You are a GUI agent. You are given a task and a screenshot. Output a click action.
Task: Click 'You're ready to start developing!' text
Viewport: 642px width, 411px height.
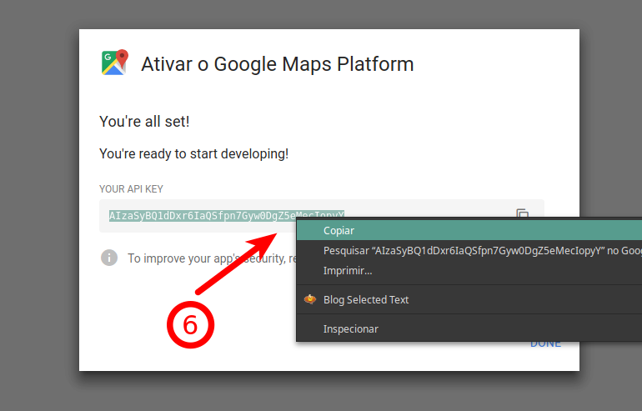194,154
